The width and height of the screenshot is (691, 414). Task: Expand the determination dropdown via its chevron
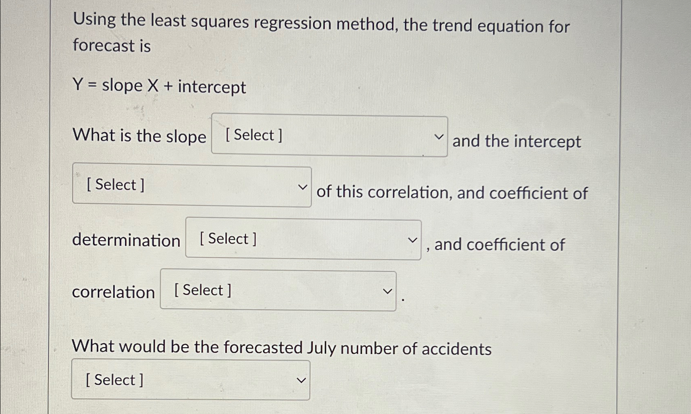(x=413, y=240)
